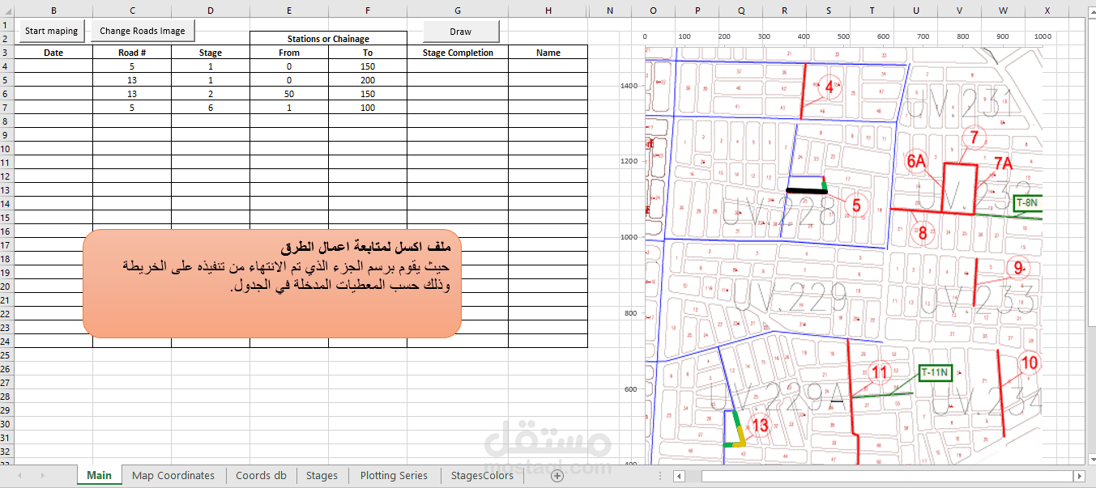
Task: Select column E header
Action: [x=289, y=11]
